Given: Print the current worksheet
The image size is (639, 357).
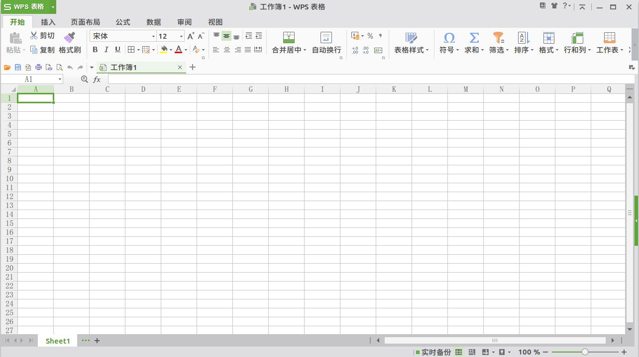Looking at the screenshot, I should (x=38, y=67).
